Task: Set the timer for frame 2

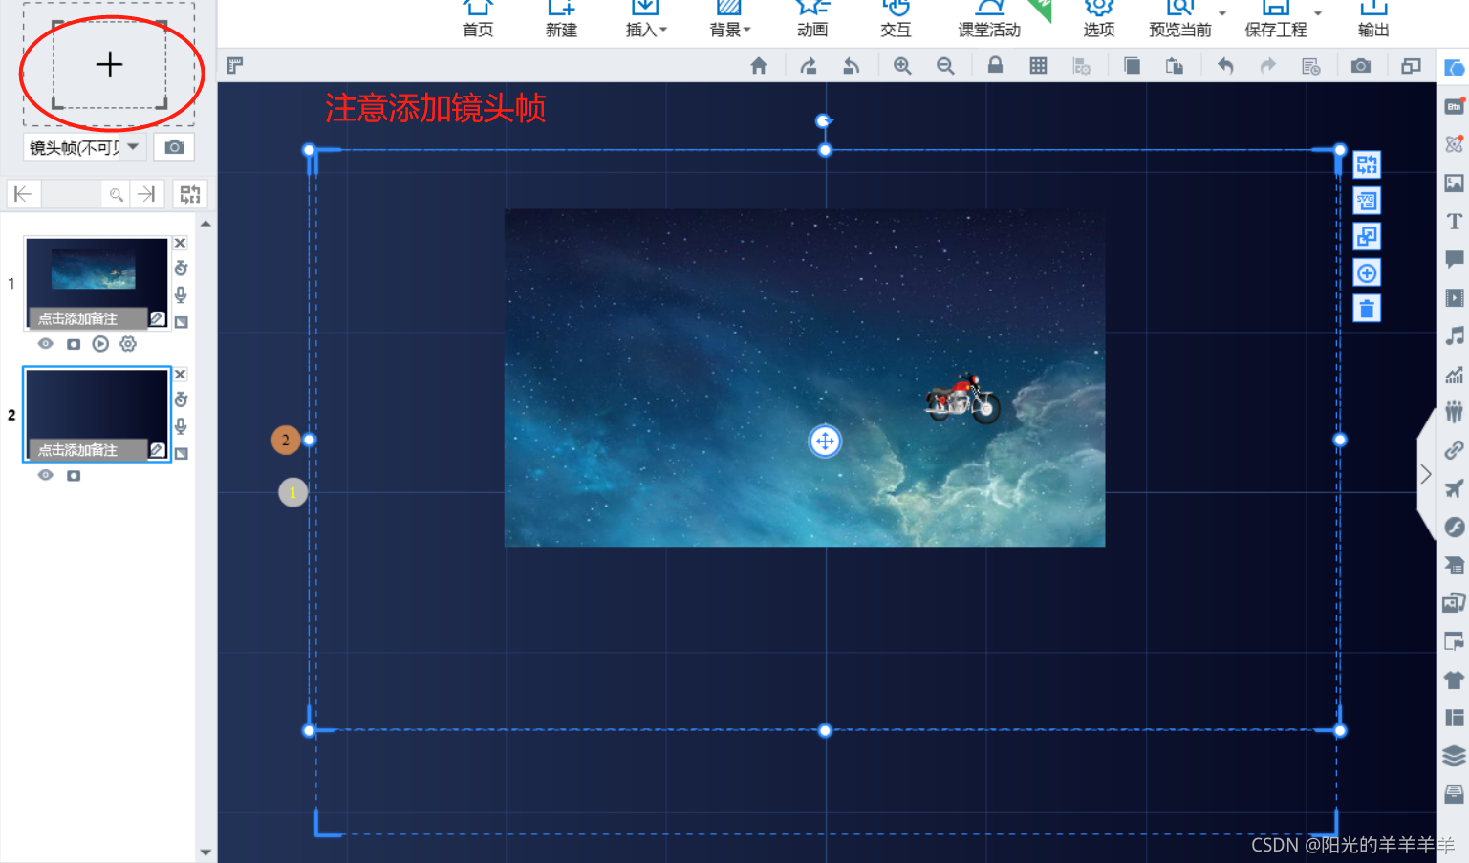Action: (181, 399)
